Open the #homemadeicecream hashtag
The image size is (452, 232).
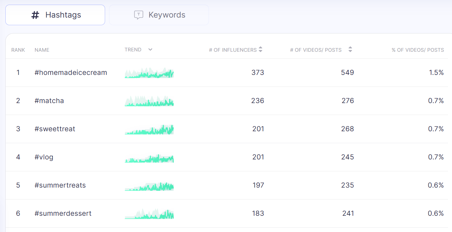[x=71, y=73]
